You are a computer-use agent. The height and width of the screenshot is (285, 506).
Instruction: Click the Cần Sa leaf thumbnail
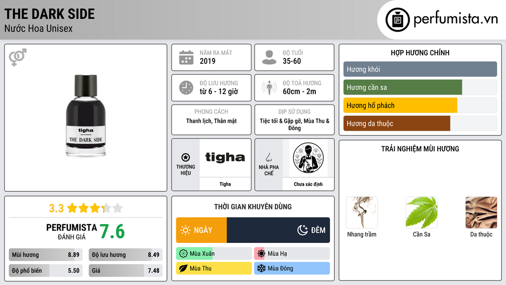coord(422,213)
